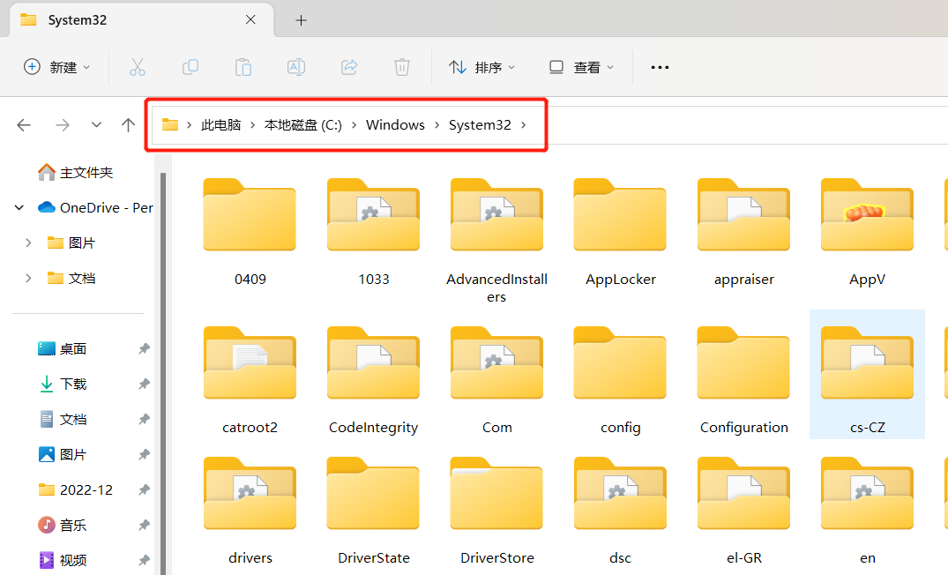Screen dimensions: 948x575
Task: Select the Configuration folder
Action: coord(743,381)
